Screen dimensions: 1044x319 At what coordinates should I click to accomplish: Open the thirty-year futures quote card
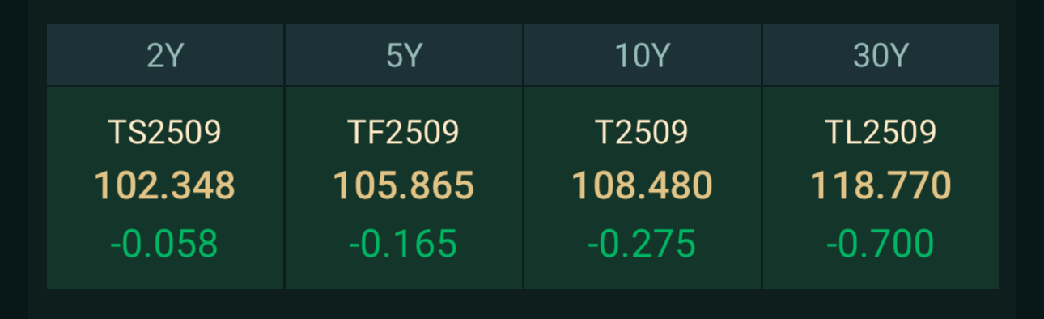pyautogui.click(x=881, y=188)
